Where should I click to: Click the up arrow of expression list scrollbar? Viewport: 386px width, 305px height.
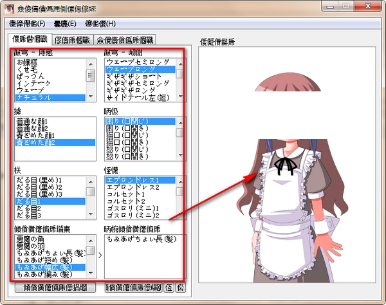[181, 123]
